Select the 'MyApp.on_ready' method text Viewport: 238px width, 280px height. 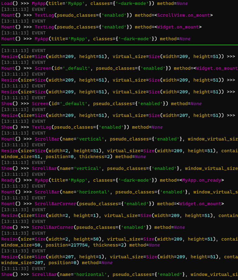(202, 180)
